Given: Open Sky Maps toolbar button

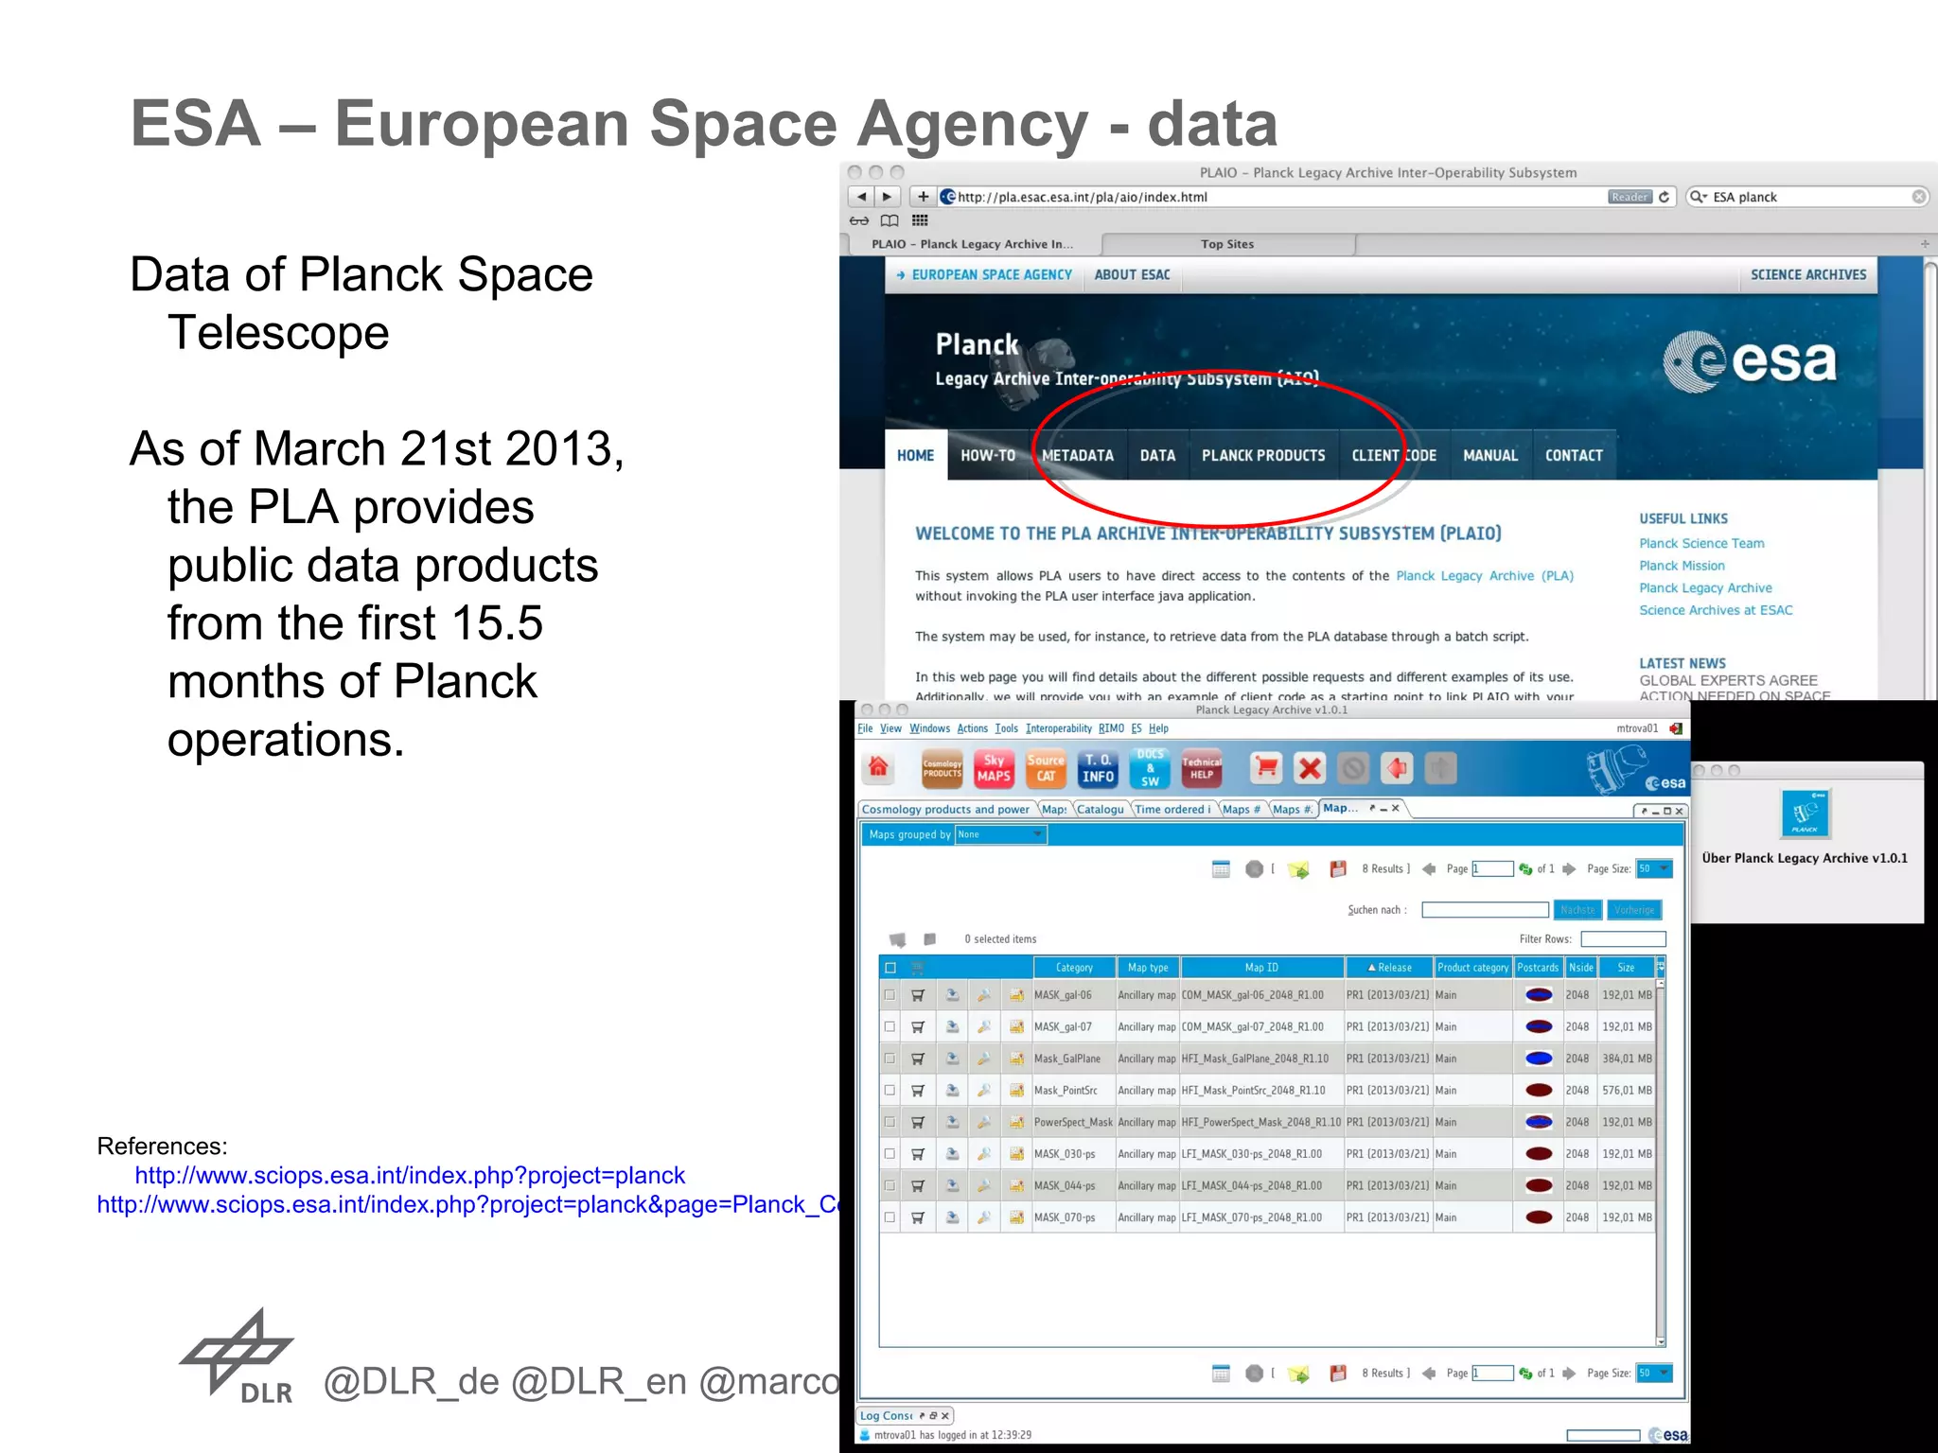Looking at the screenshot, I should click(x=994, y=768).
